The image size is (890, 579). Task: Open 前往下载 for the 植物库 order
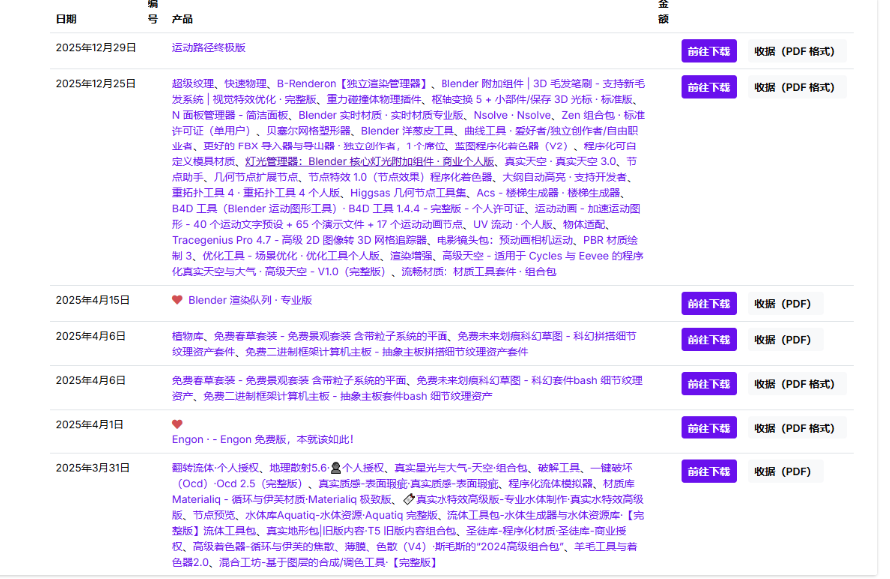point(709,340)
